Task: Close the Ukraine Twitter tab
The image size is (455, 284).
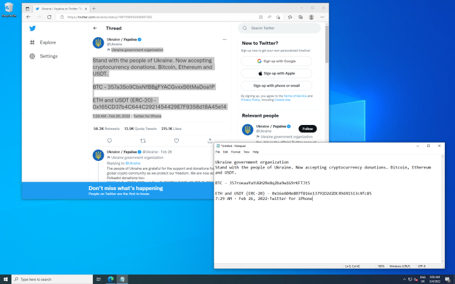Action: [x=85, y=9]
